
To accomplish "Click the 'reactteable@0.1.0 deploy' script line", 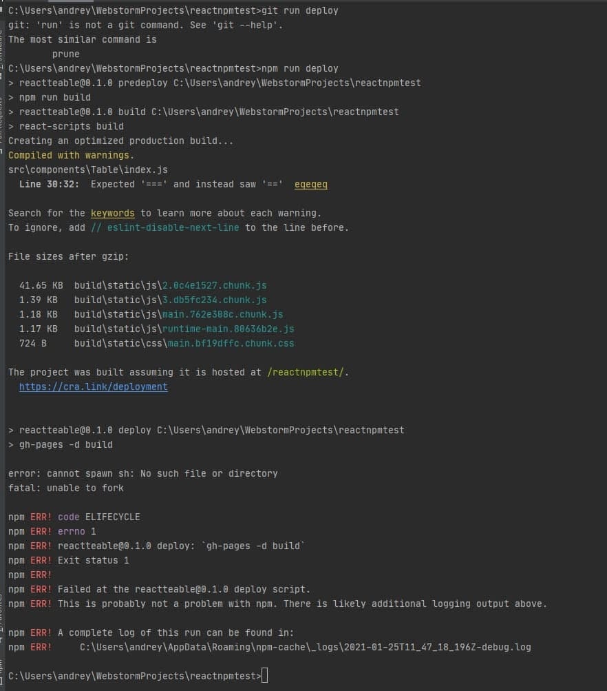I will [x=206, y=430].
